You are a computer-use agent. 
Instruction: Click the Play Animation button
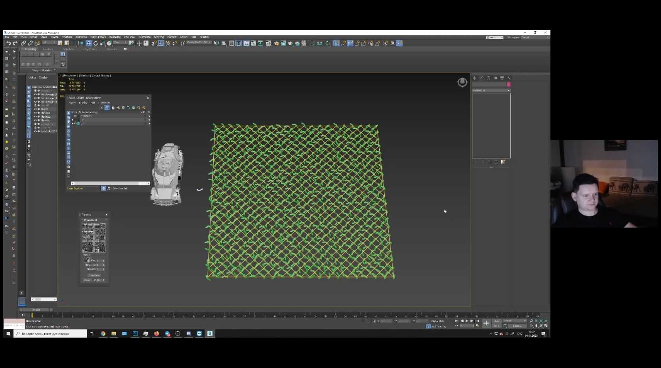(467, 321)
